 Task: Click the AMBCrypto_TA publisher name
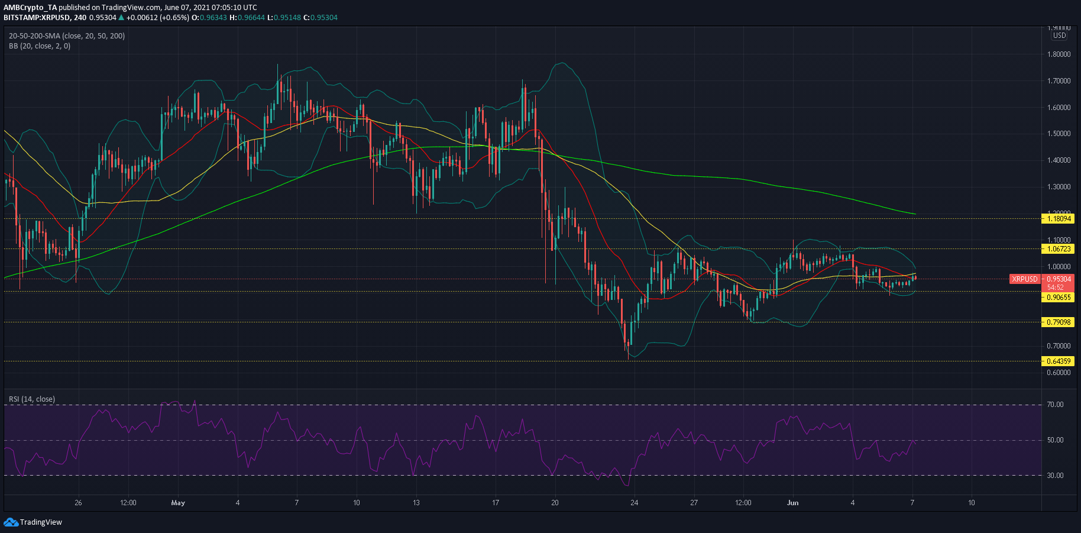coord(30,8)
